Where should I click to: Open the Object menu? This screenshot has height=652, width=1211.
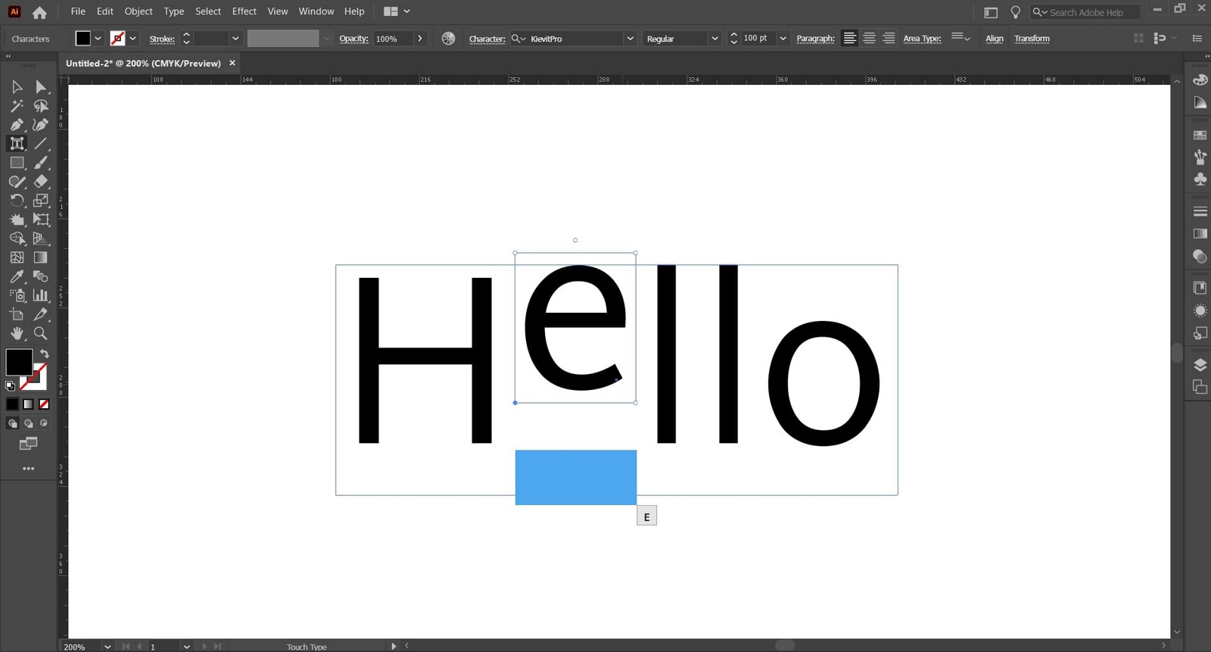pos(139,11)
